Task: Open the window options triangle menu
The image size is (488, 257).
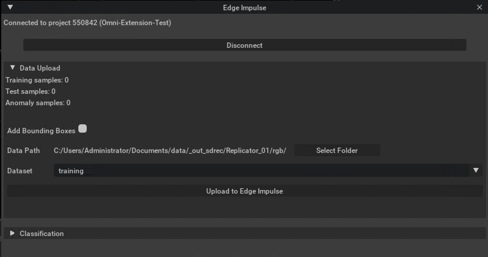Action: [x=10, y=7]
